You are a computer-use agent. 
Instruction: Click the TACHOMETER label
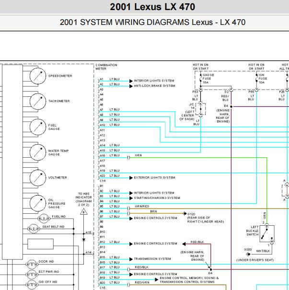click(59, 101)
